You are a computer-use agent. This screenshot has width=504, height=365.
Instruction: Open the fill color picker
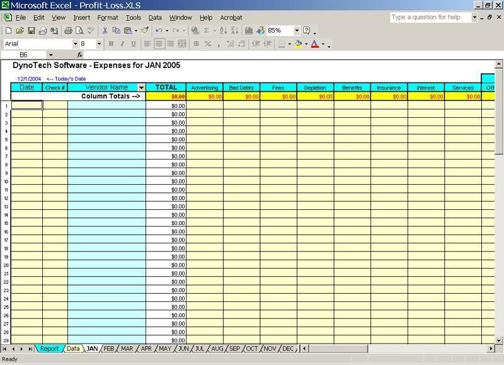click(306, 44)
